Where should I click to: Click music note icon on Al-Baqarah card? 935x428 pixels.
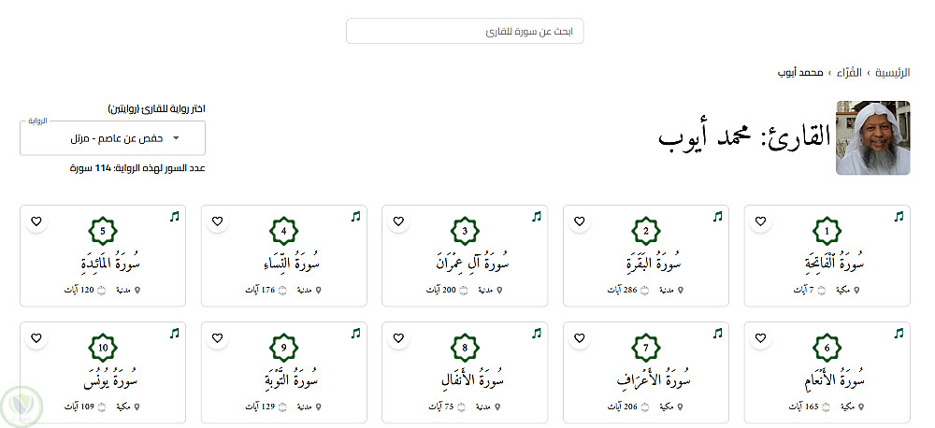pos(717,217)
